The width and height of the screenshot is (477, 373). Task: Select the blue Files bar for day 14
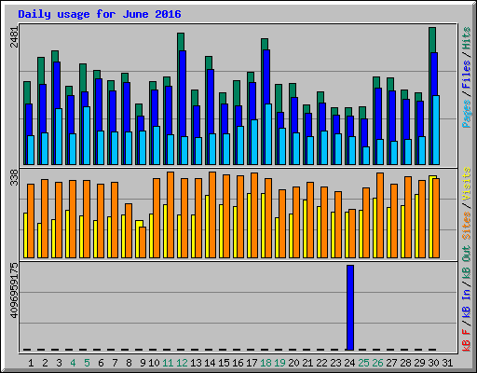coord(211,102)
